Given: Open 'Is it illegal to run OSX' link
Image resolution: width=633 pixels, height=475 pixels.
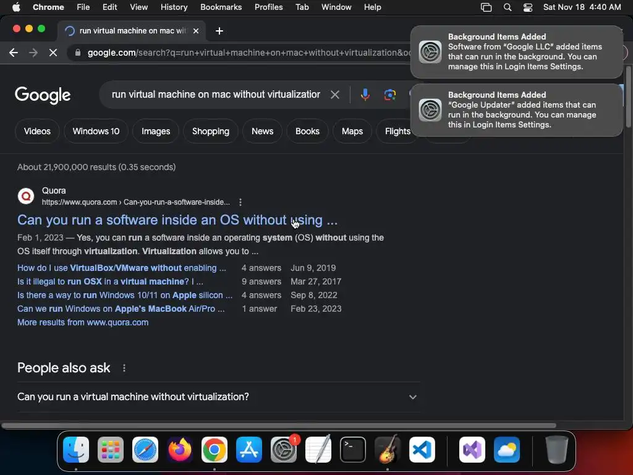Looking at the screenshot, I should [110, 281].
